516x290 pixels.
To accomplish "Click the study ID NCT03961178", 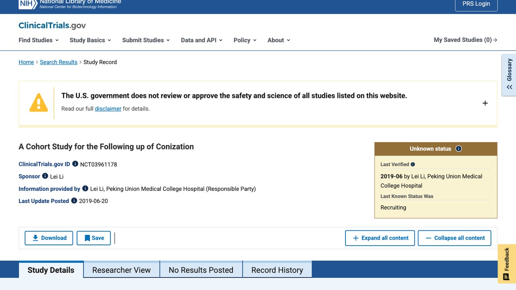I will click(98, 164).
